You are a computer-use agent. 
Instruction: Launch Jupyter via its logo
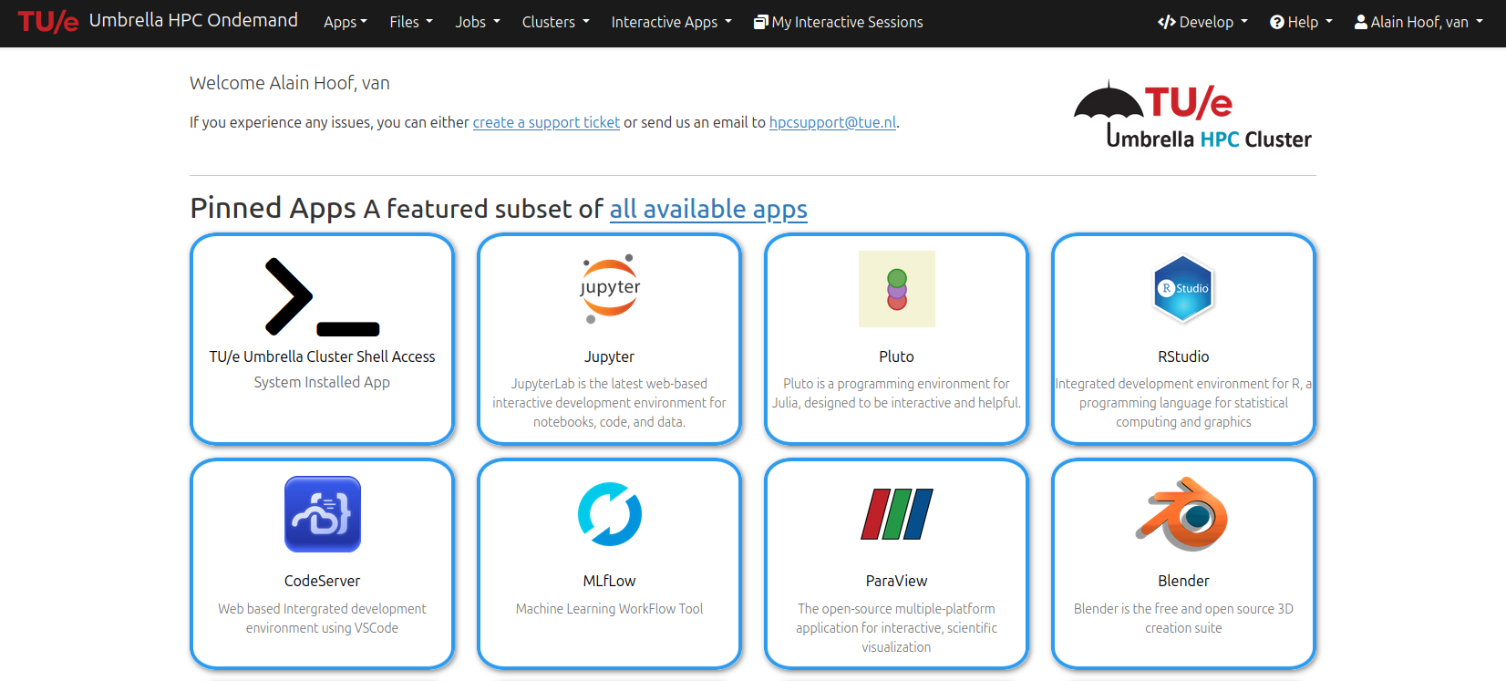pyautogui.click(x=609, y=289)
